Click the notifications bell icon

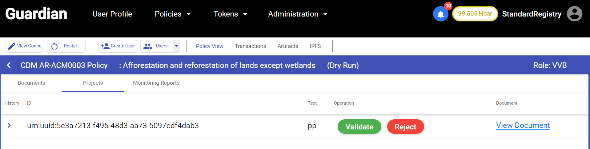pos(440,14)
